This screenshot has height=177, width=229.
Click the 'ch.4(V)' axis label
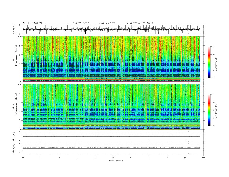click(x=14, y=148)
